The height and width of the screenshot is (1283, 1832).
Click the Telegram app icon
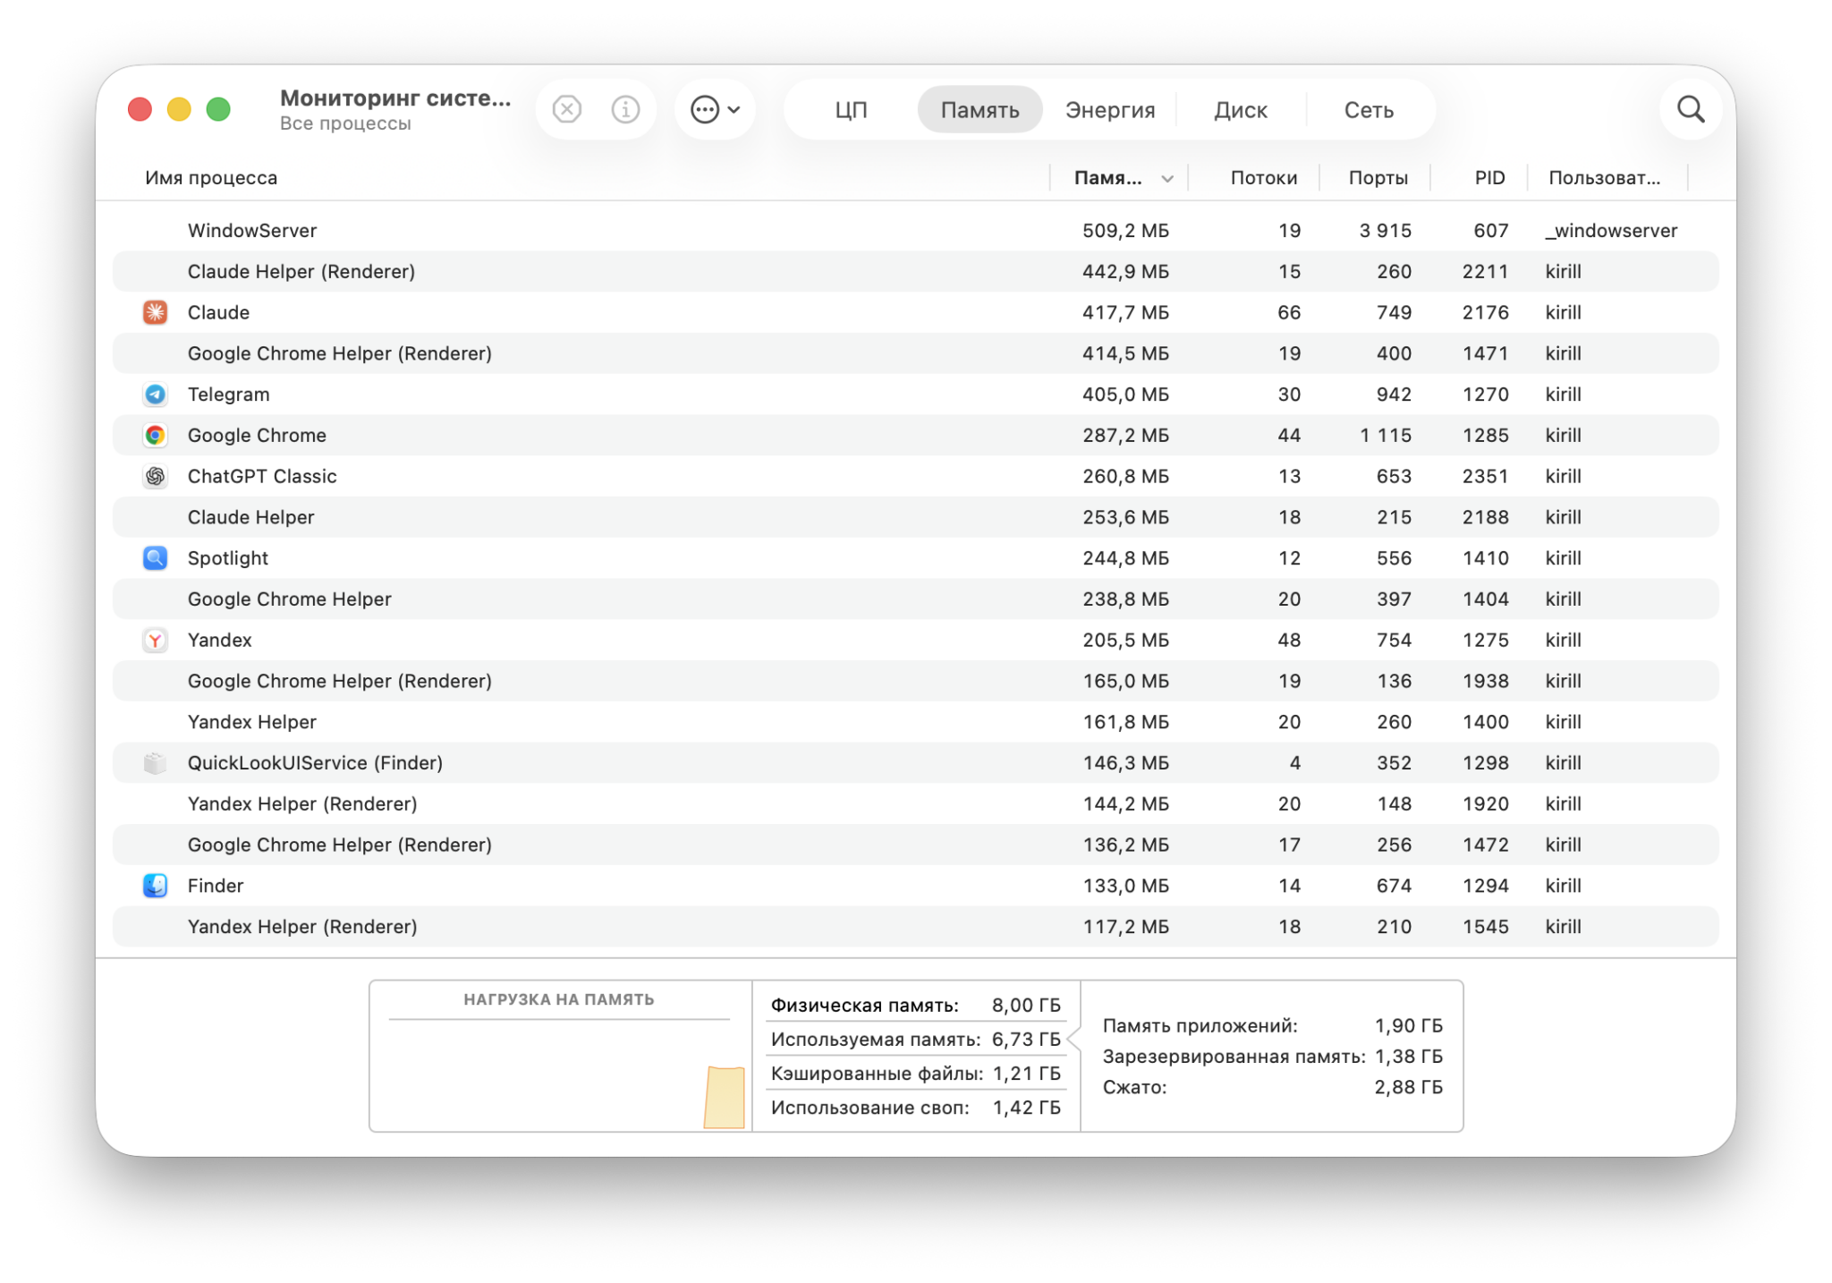(x=156, y=395)
